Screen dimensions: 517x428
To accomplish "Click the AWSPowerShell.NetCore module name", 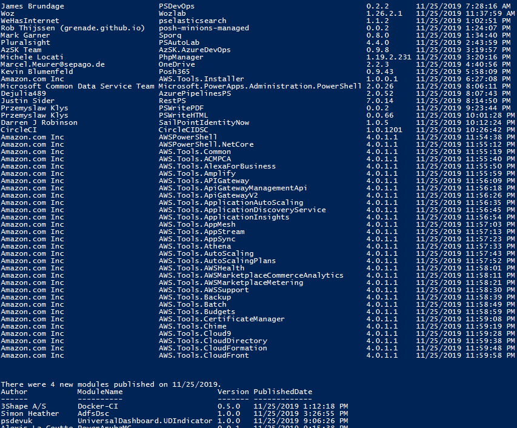I will point(206,144).
